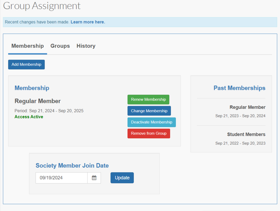Screen dimensions: 280x211
Task: Click the red Remove from Group button
Action: (x=149, y=133)
